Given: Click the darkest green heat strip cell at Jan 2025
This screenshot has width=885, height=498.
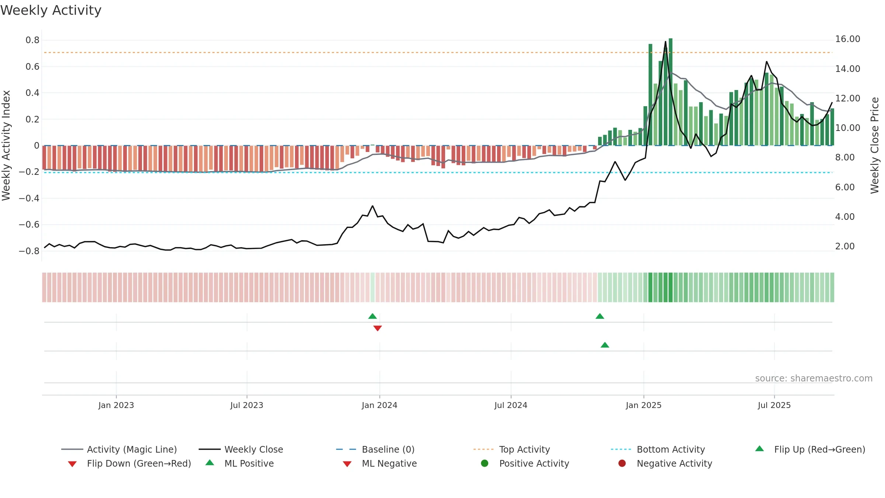Looking at the screenshot, I should tap(650, 287).
